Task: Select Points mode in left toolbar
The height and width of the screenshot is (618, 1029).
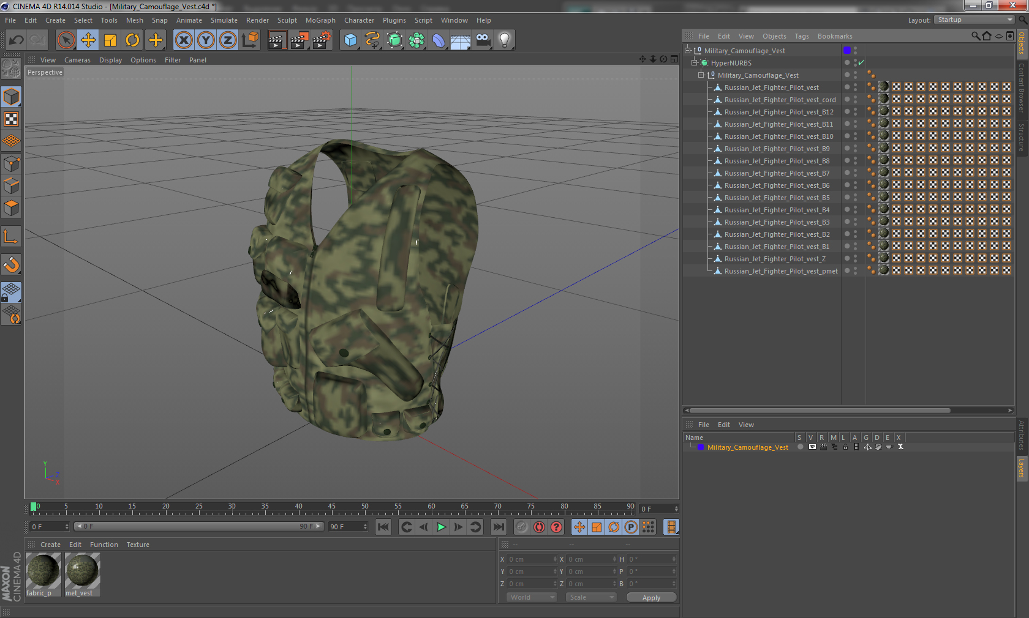Action: pos(11,164)
